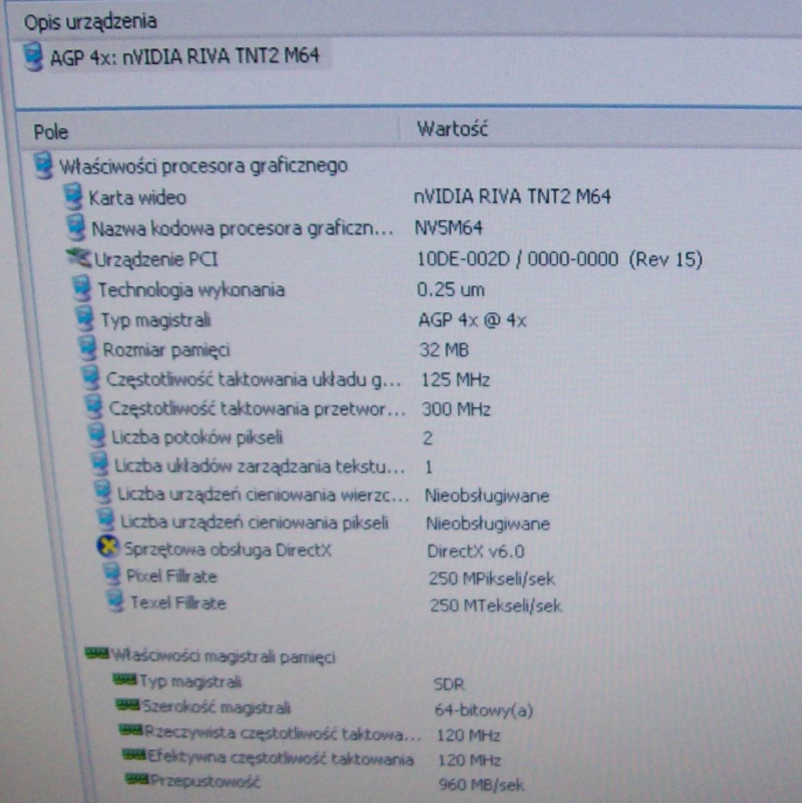The width and height of the screenshot is (802, 803).
Task: Click icon for cieniowania pikseli row
Action: 106,520
